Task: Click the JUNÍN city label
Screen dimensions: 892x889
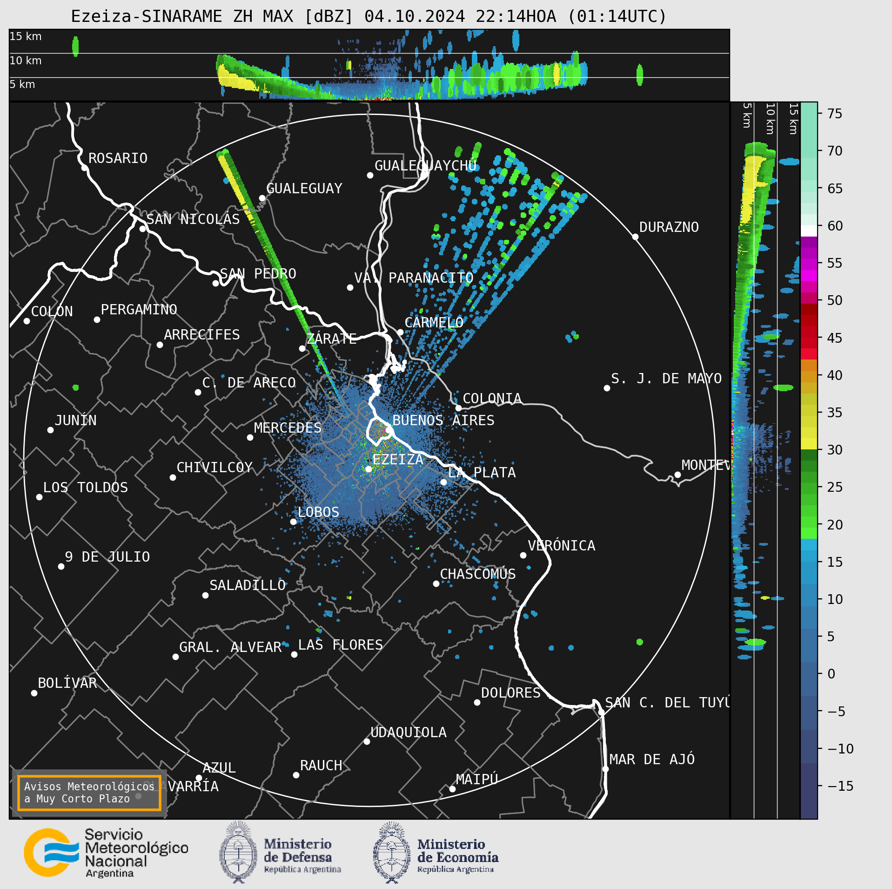Action: (x=75, y=421)
